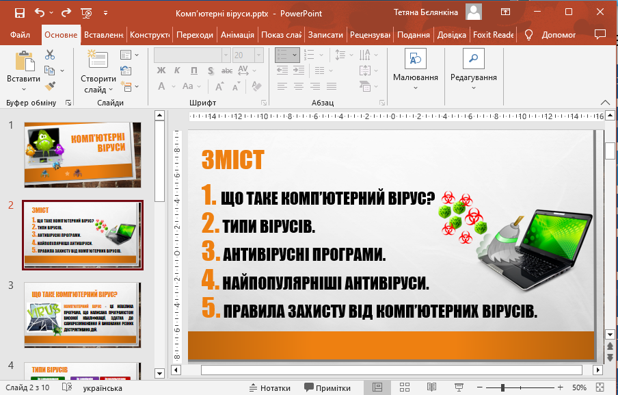
Task: Fit slide to current window icon
Action: click(600, 387)
